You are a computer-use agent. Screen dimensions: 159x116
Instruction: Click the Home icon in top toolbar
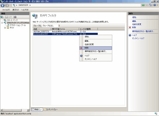pos(150,5)
